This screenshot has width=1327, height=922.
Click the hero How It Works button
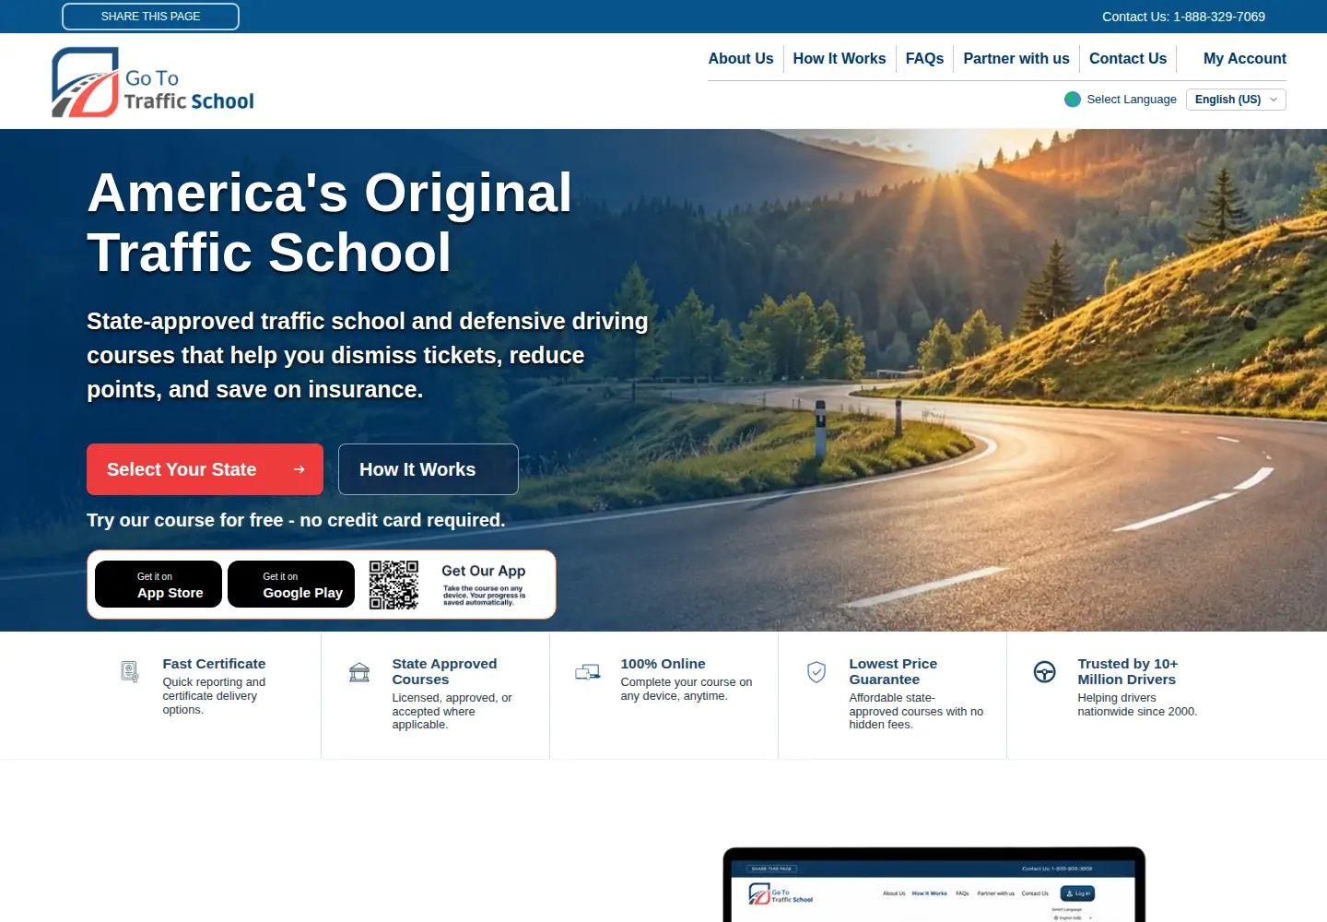tap(429, 469)
